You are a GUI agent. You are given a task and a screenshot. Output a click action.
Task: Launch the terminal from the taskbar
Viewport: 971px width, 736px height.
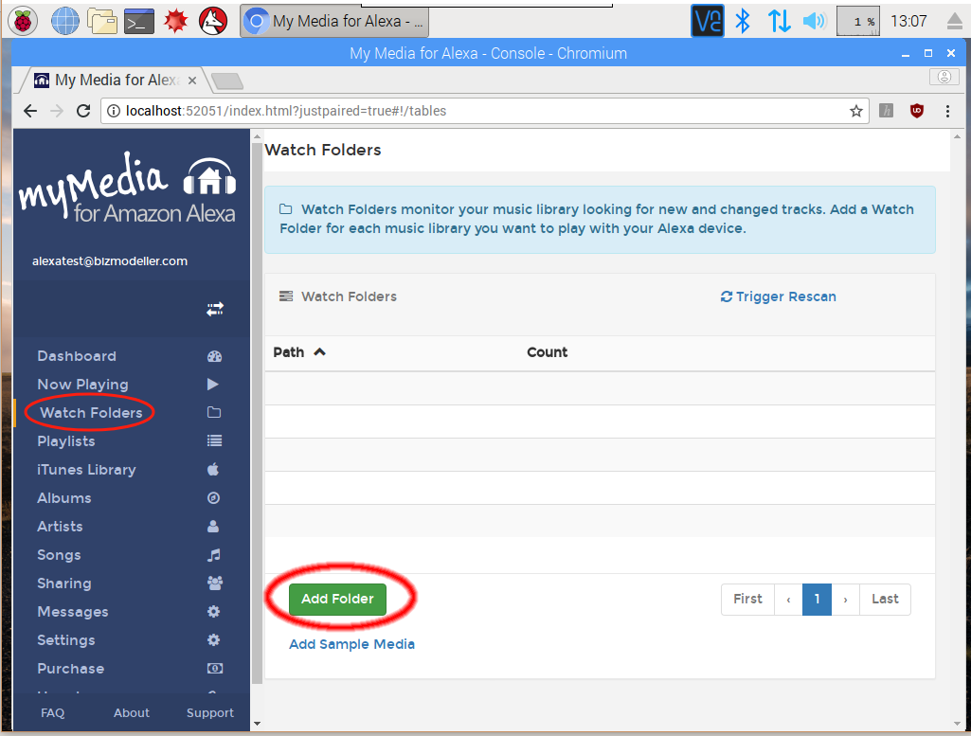click(139, 22)
